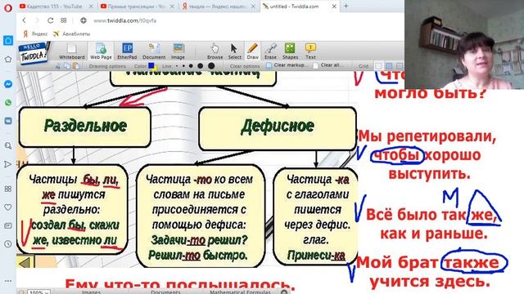
Task: Click the Document tool icon
Action: (154, 51)
